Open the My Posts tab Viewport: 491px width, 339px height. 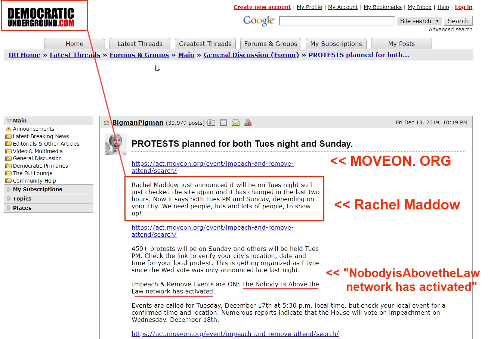tap(401, 44)
